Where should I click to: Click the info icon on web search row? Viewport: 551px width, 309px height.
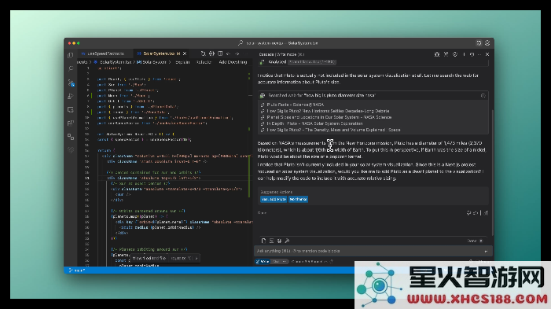[483, 96]
